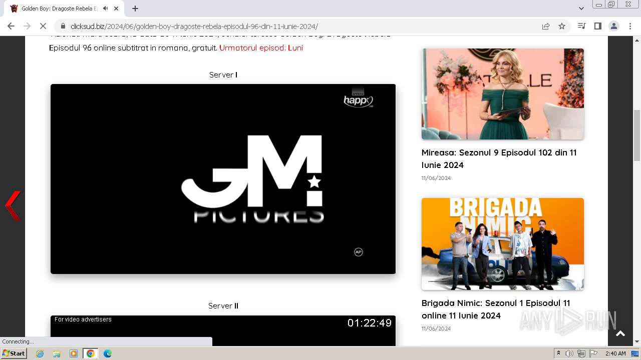Open the volume tray icon

(x=569, y=353)
